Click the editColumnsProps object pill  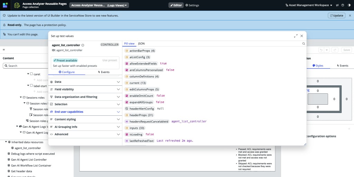click(142, 89)
